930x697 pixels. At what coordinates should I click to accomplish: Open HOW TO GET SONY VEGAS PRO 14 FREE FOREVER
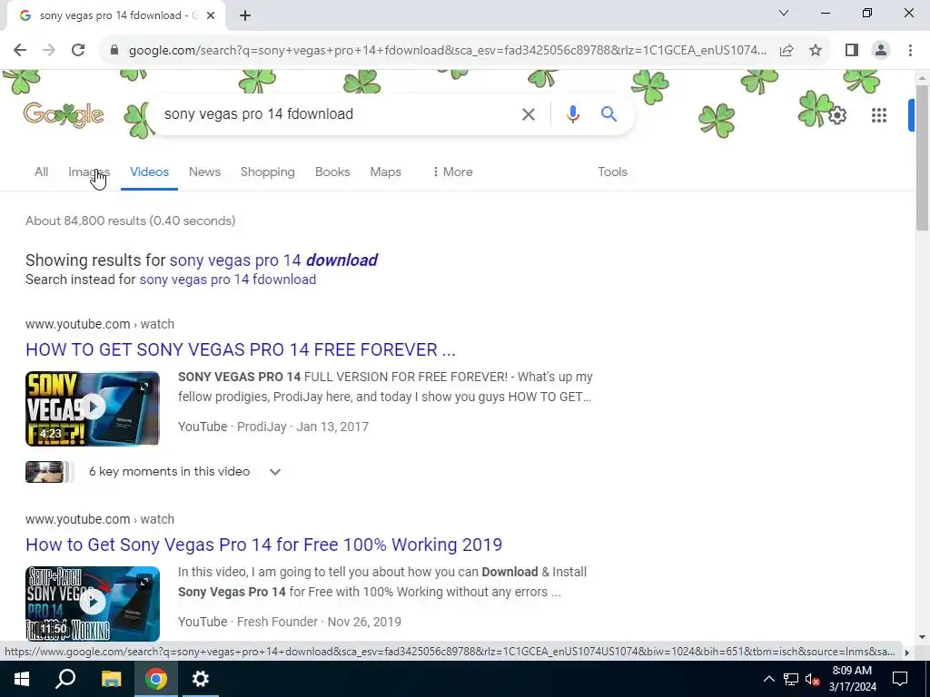click(x=240, y=349)
